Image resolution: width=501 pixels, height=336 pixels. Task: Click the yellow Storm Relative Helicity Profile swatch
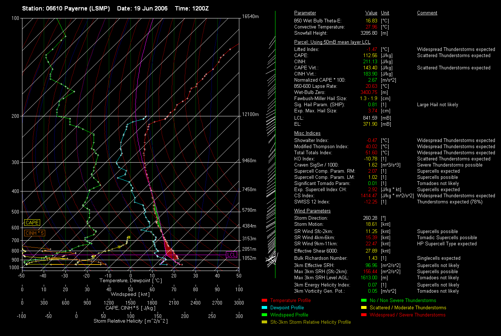264,322
